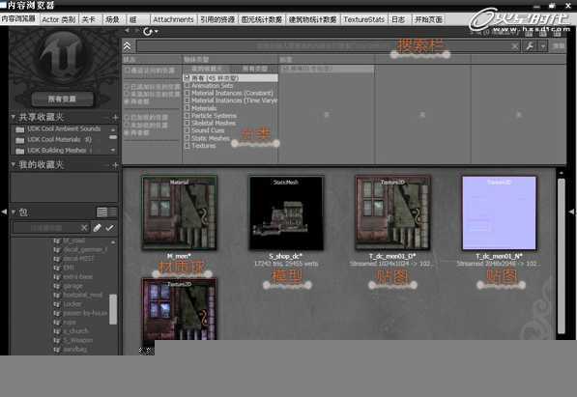This screenshot has width=577, height=397.
Task: Check Material Instances (Time Varying) filter
Action: tap(187, 100)
